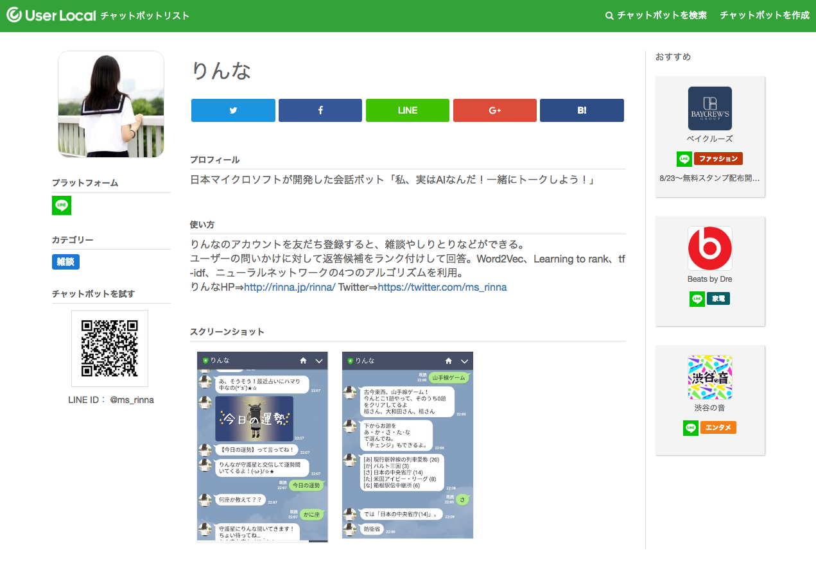Click 渋谷の音 name text

coord(710,408)
